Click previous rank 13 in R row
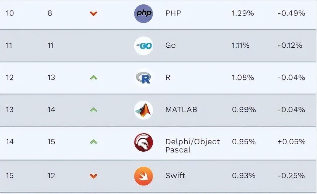317x194 pixels. tap(51, 77)
